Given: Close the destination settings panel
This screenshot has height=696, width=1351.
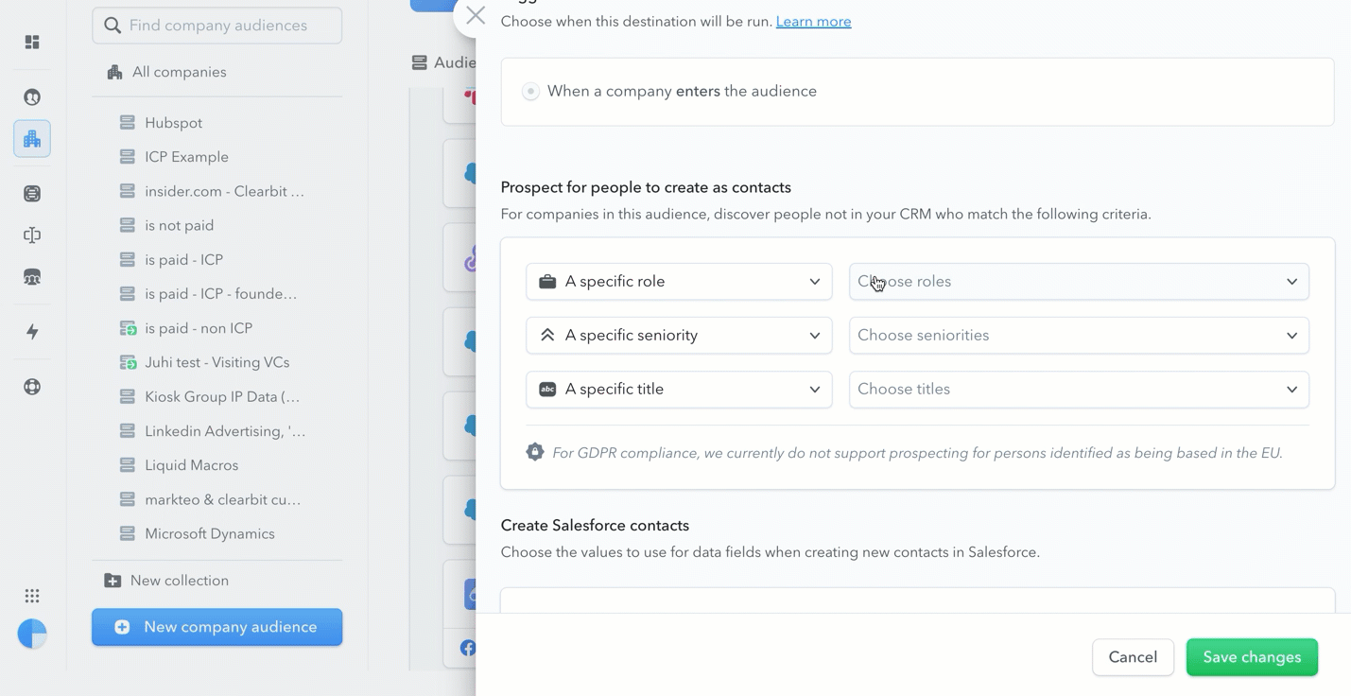Looking at the screenshot, I should tap(476, 16).
